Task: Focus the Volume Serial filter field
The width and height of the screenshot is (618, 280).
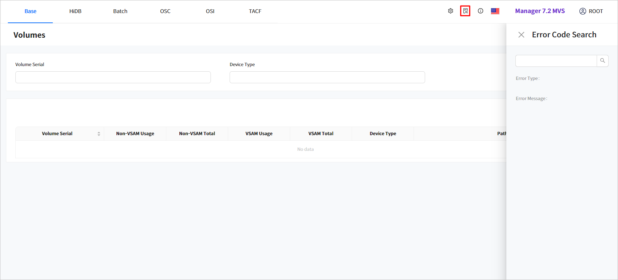Action: (113, 77)
